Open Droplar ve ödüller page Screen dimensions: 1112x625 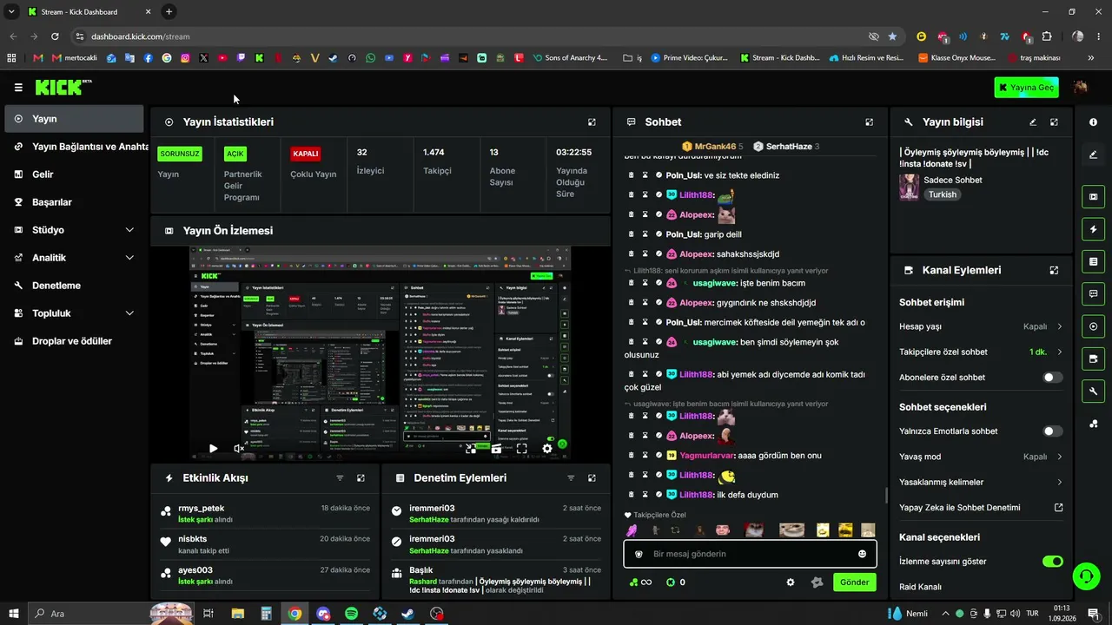coord(74,341)
